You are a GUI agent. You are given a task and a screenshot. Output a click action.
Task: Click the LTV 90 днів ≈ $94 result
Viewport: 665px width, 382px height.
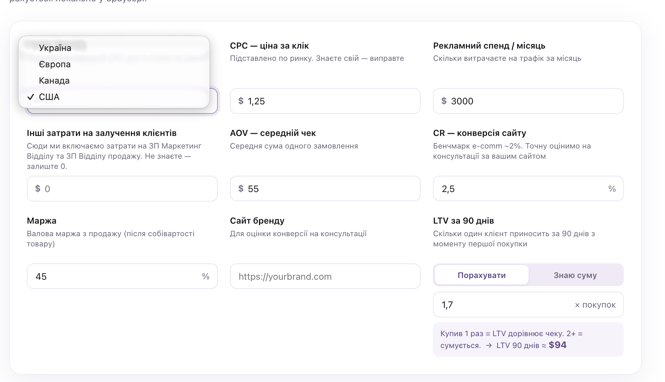(x=531, y=345)
